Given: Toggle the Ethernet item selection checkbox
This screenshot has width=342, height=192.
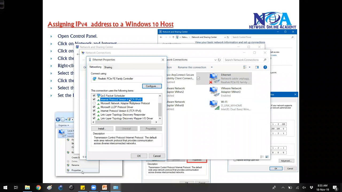Looking at the screenshot, I should click(x=198, y=78).
